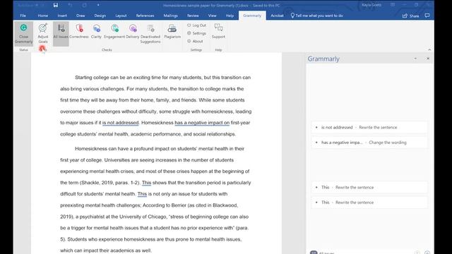This screenshot has width=452, height=254.
Task: Click underlined 'This' before 'shows that'
Action: [x=146, y=183]
